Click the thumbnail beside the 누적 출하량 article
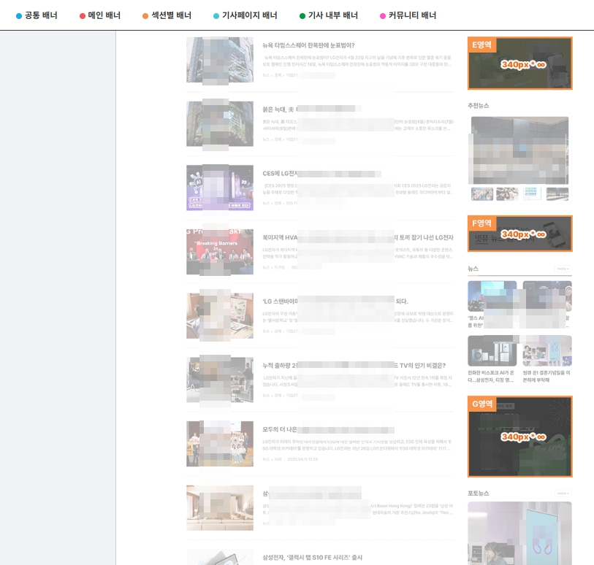 (220, 380)
